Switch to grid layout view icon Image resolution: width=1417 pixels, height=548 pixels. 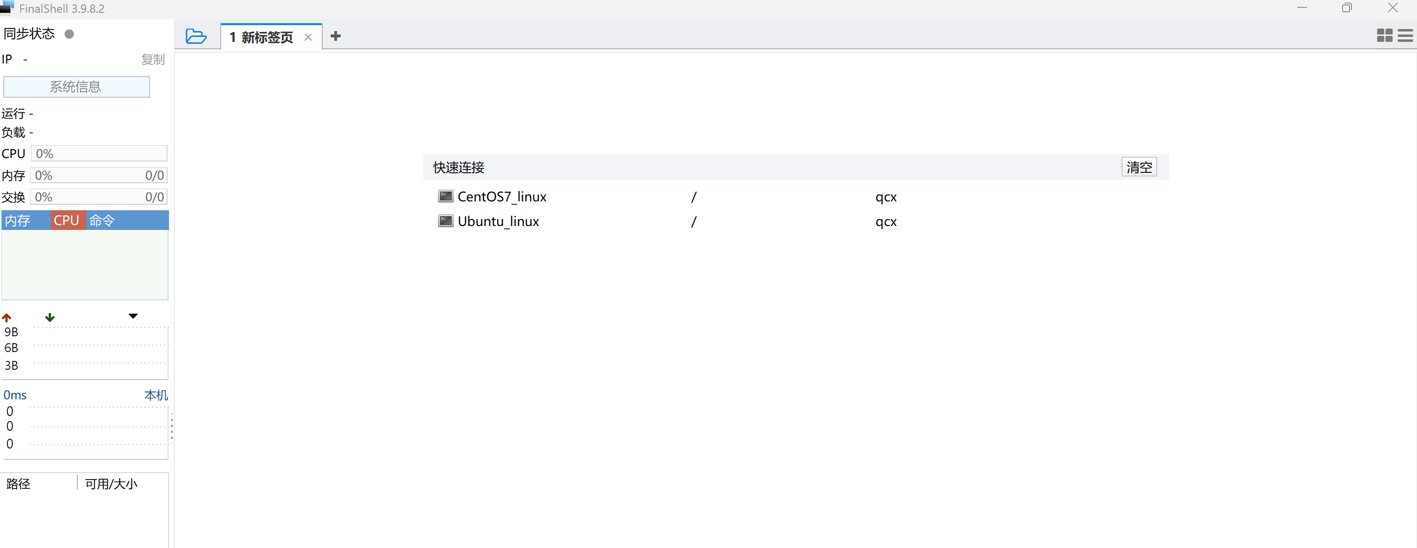[1384, 36]
